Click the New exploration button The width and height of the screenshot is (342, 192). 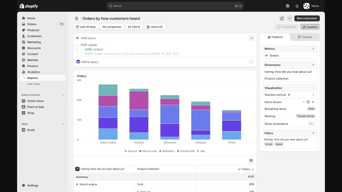(307, 18)
